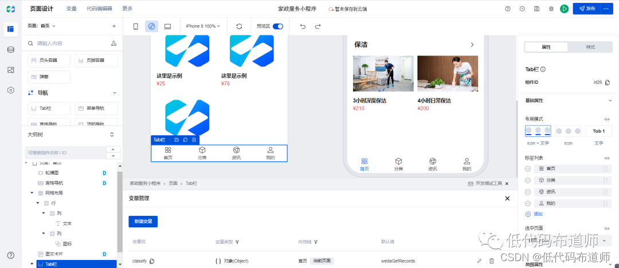
Task: Close the 变量管理 panel
Action: coord(507,199)
